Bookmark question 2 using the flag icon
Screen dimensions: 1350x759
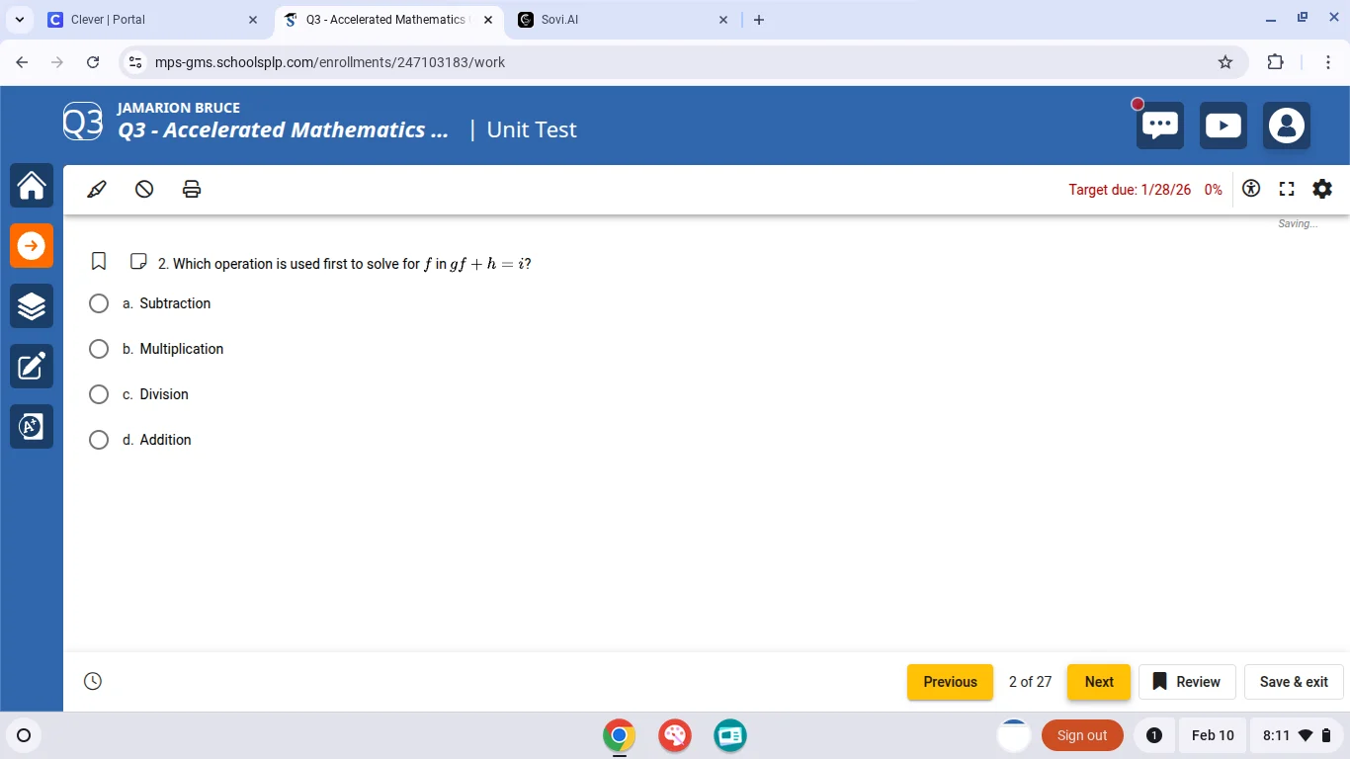98,261
